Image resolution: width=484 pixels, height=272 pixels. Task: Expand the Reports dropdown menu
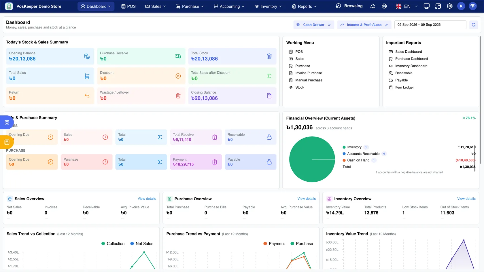click(x=304, y=6)
